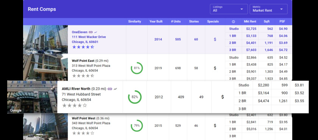Click the 82% similarity ring for AMLI River North
This screenshot has width=318, height=140.
[x=135, y=97]
